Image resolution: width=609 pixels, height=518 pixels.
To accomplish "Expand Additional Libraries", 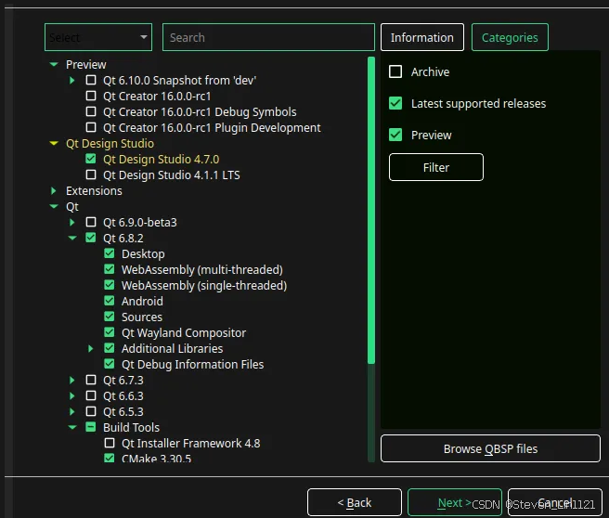I will [x=91, y=349].
